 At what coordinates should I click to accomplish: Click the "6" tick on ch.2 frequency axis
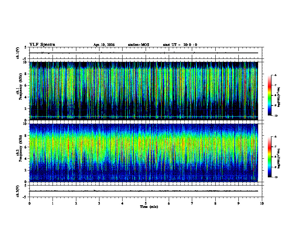coord(26,147)
